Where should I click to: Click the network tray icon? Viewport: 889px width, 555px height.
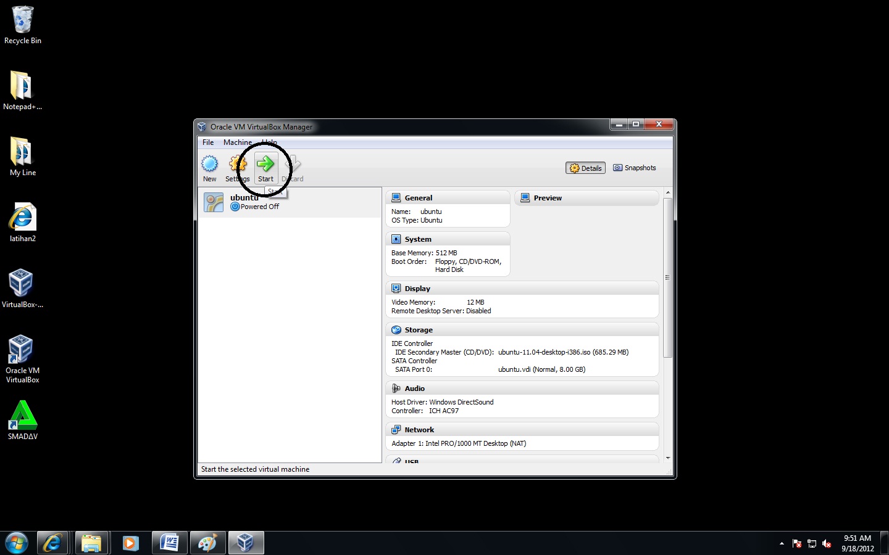(x=812, y=543)
